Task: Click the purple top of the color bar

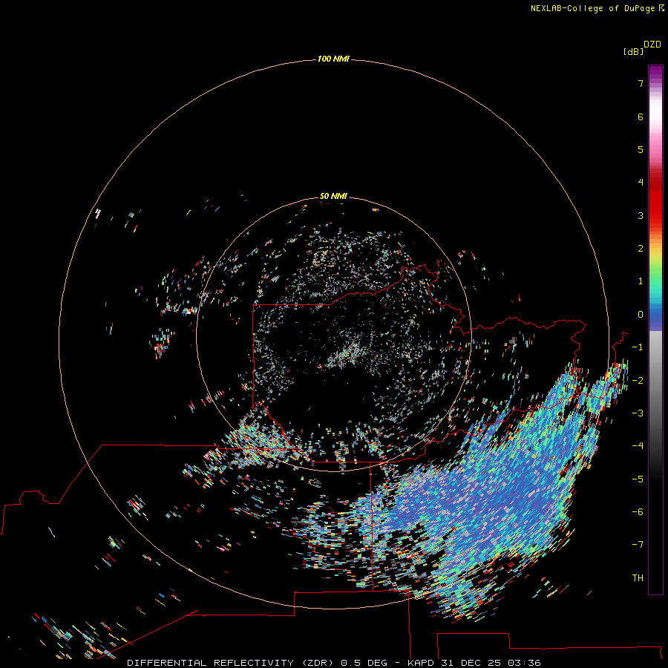Action: (x=655, y=73)
